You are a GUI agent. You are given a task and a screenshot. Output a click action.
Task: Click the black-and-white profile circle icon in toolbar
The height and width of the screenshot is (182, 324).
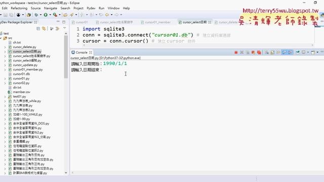(x=18, y=15)
